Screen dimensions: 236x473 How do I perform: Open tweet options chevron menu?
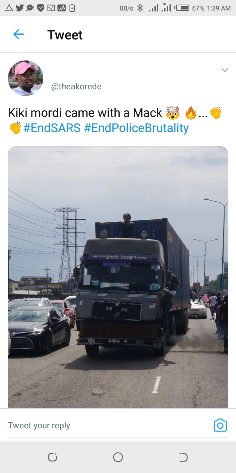pos(225,70)
